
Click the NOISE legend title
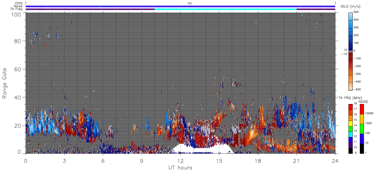click(363, 102)
